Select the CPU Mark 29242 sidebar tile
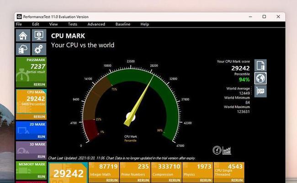Image resolution: width=297 pixels, height=183 pixels. (31, 104)
